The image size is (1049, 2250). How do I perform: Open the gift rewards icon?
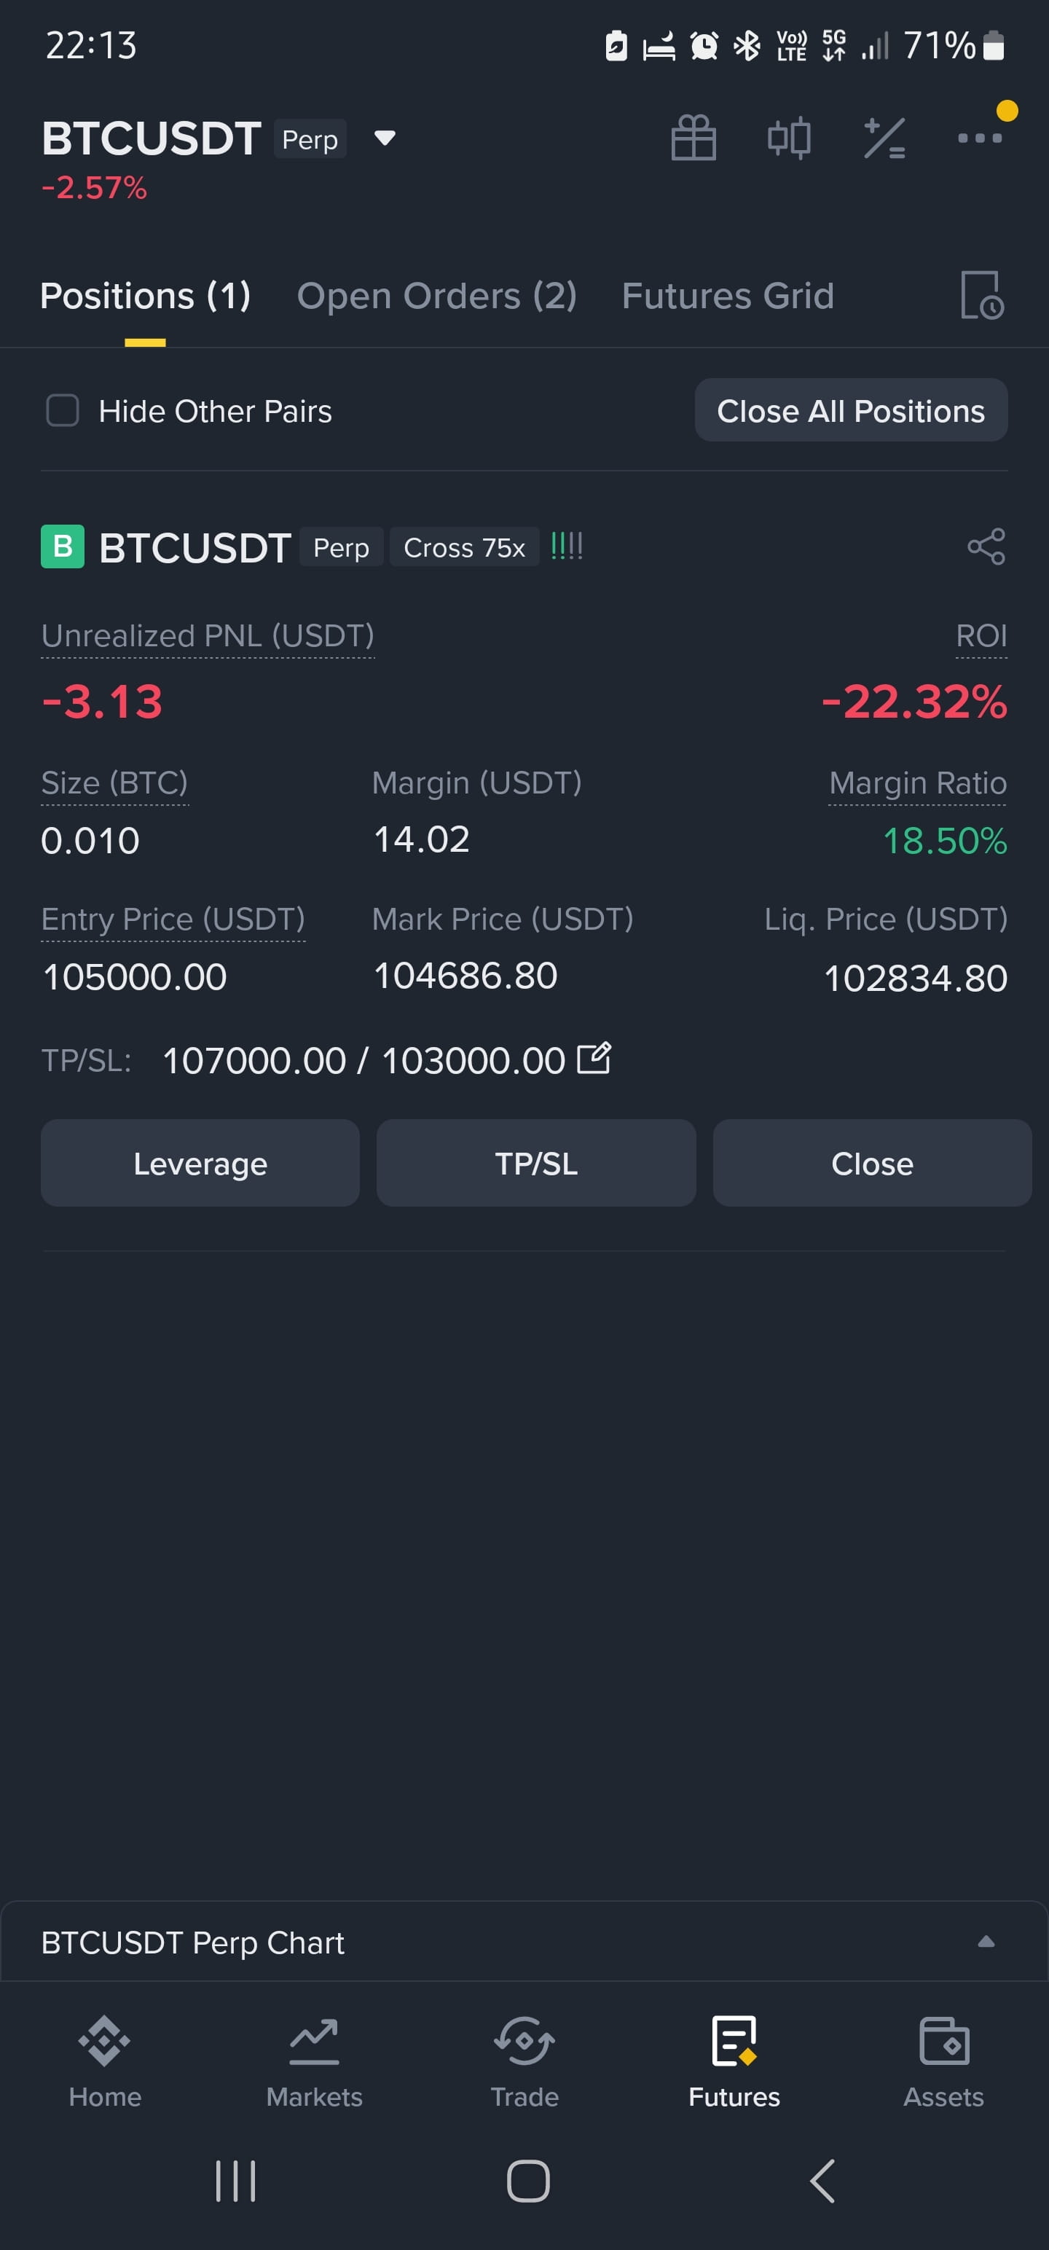[694, 138]
